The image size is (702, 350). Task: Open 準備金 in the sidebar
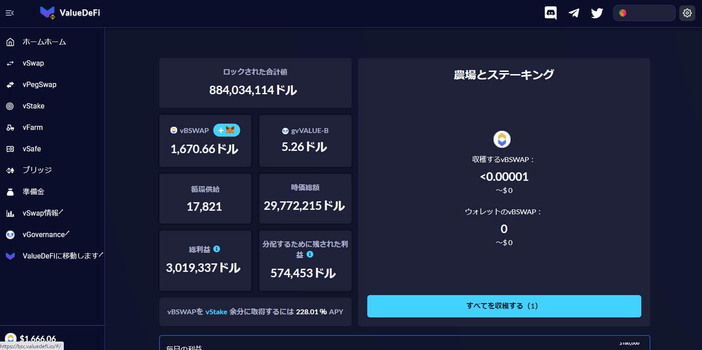(x=33, y=192)
